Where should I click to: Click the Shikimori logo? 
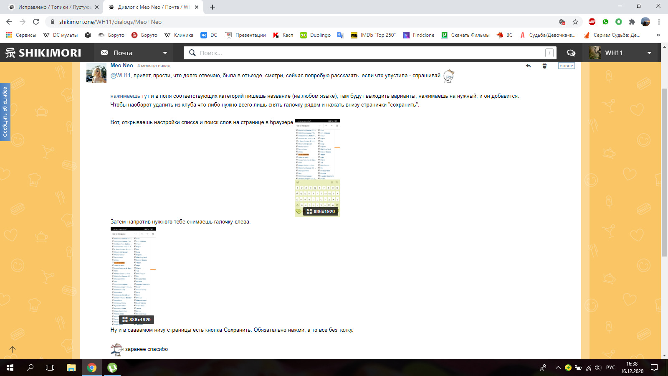pyautogui.click(x=43, y=53)
